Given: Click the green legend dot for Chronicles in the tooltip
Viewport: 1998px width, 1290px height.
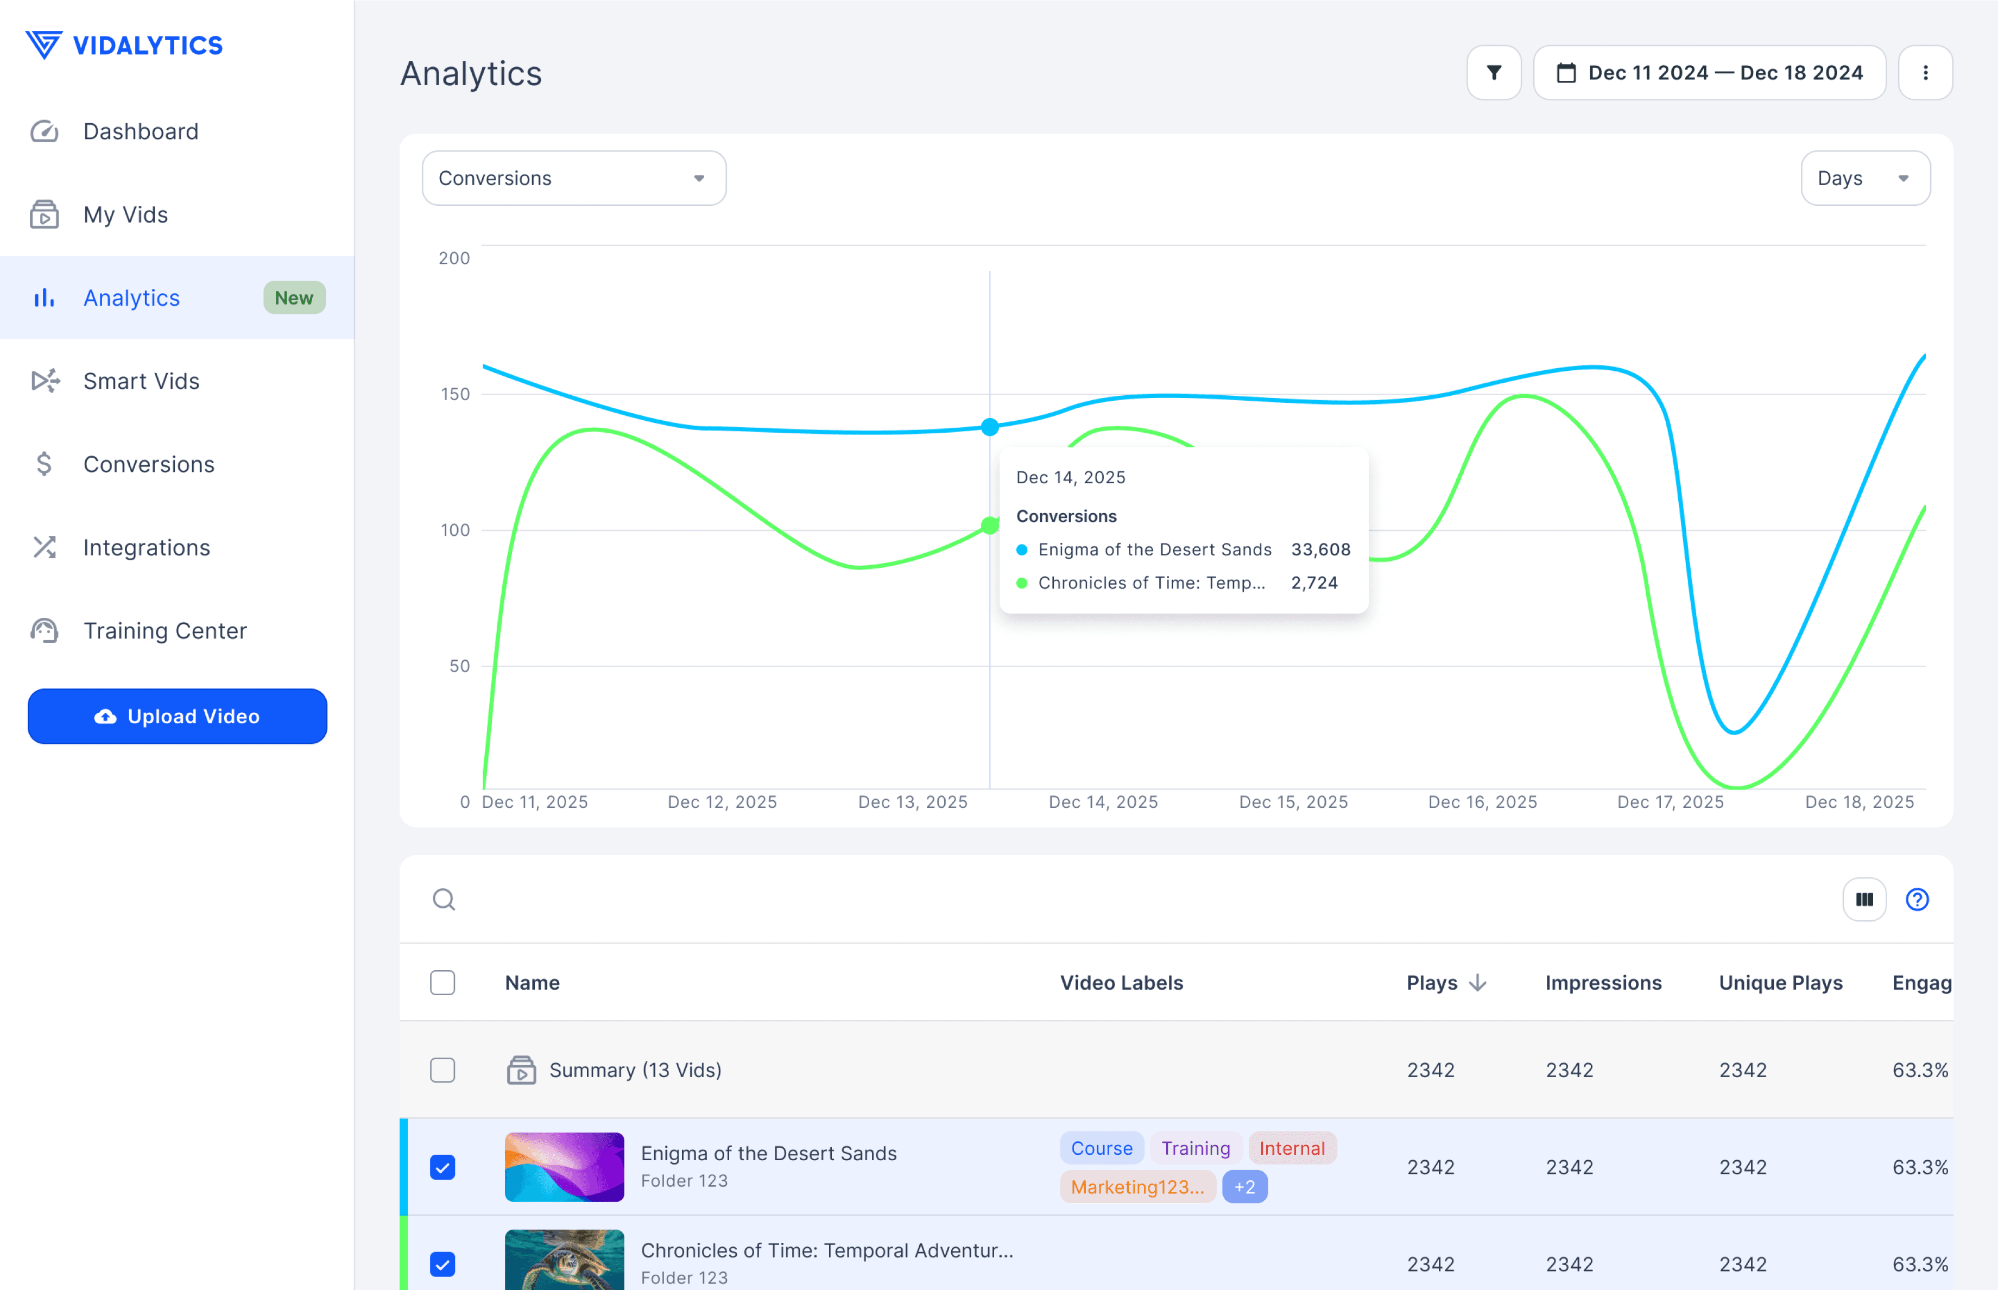Looking at the screenshot, I should coord(1021,583).
